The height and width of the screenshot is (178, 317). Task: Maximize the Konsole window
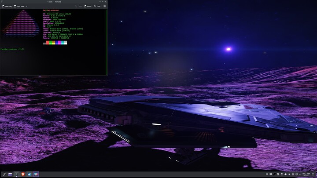(x=103, y=2)
